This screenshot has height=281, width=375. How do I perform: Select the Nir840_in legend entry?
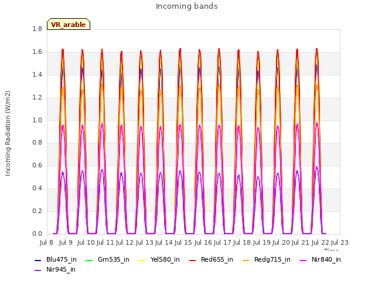click(x=321, y=259)
